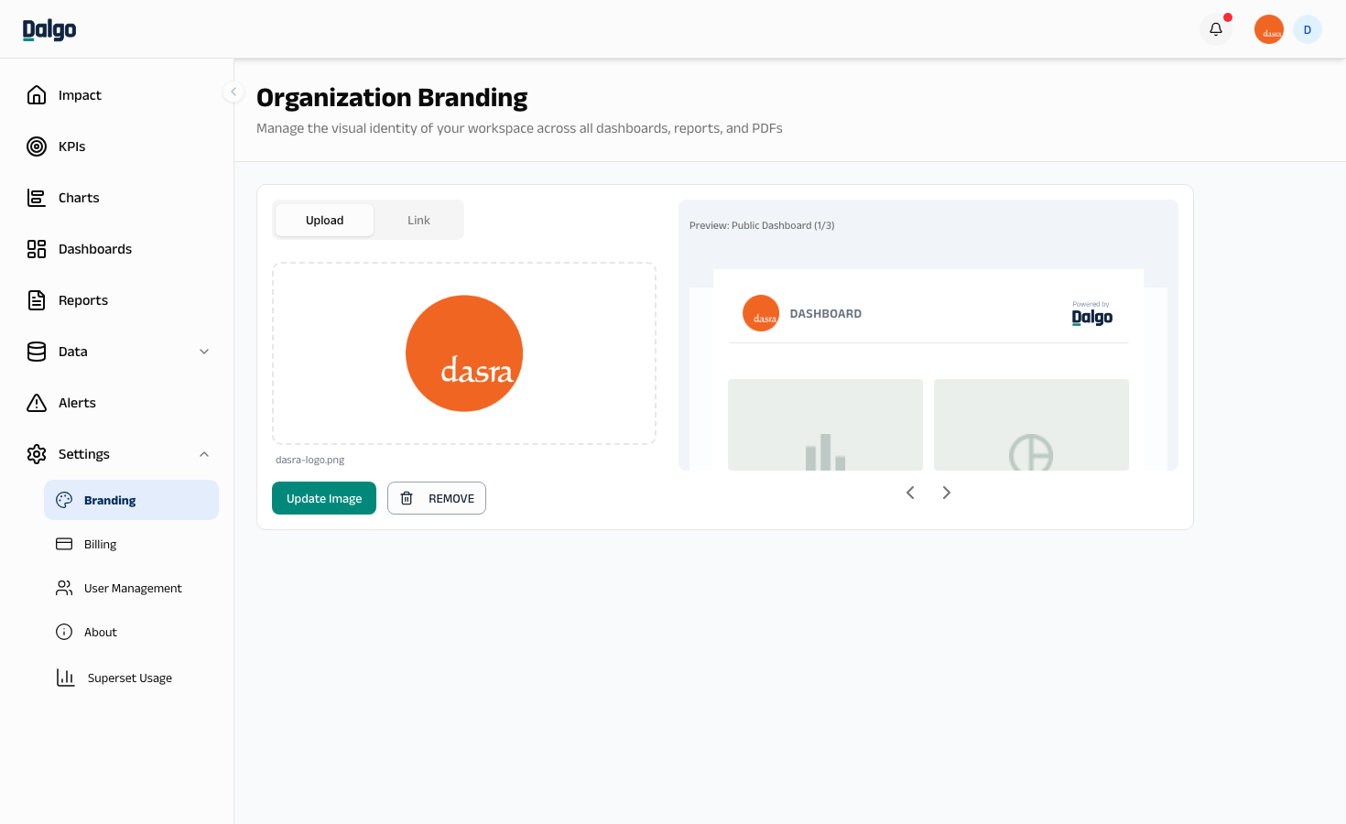Click the trash icon in REMOVE button
This screenshot has width=1346, height=824.
click(x=407, y=498)
